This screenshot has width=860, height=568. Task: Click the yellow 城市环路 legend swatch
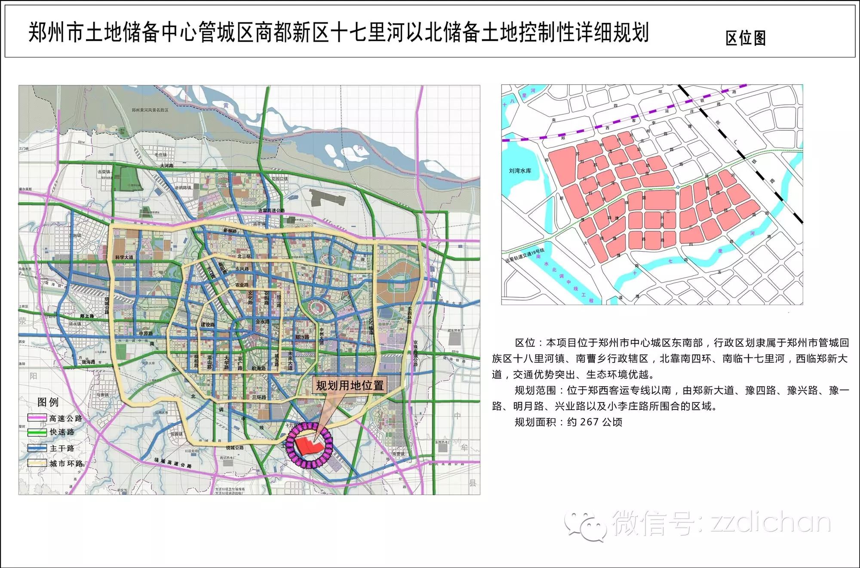[x=37, y=464]
